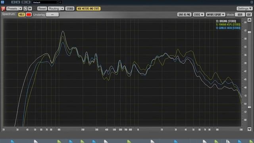Click the Spectrum label
This screenshot has height=143, width=254.
coord(8,14)
